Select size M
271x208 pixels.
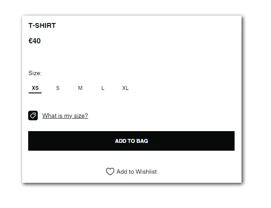80,88
